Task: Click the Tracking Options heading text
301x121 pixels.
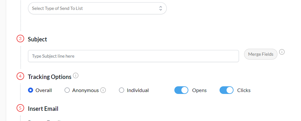Action: (x=50, y=77)
